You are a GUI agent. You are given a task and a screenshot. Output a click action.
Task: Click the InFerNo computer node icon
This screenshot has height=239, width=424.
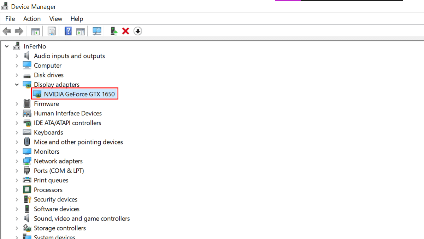click(x=17, y=46)
